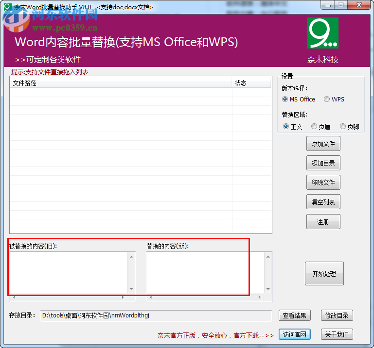The width and height of the screenshot is (374, 348).
Task: Click right arrow of new-content horizontal scrollbar
Action: point(260,298)
